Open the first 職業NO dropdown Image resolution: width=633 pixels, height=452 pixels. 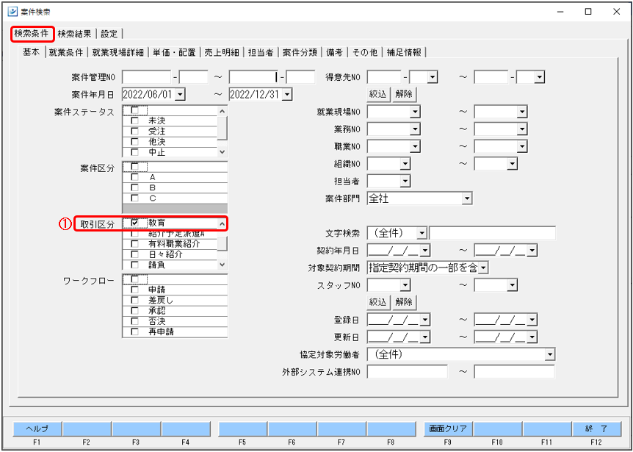point(415,146)
